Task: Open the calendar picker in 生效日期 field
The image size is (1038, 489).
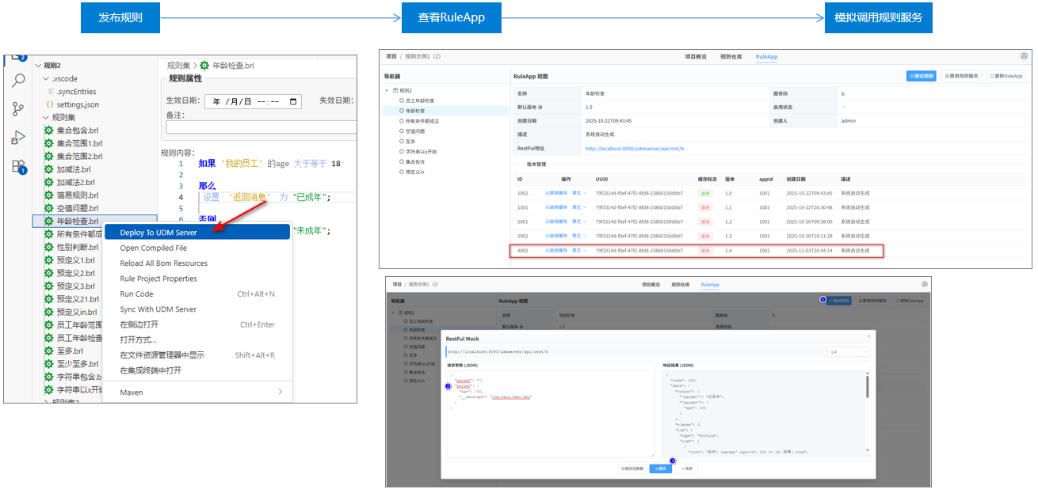Action: click(x=294, y=101)
